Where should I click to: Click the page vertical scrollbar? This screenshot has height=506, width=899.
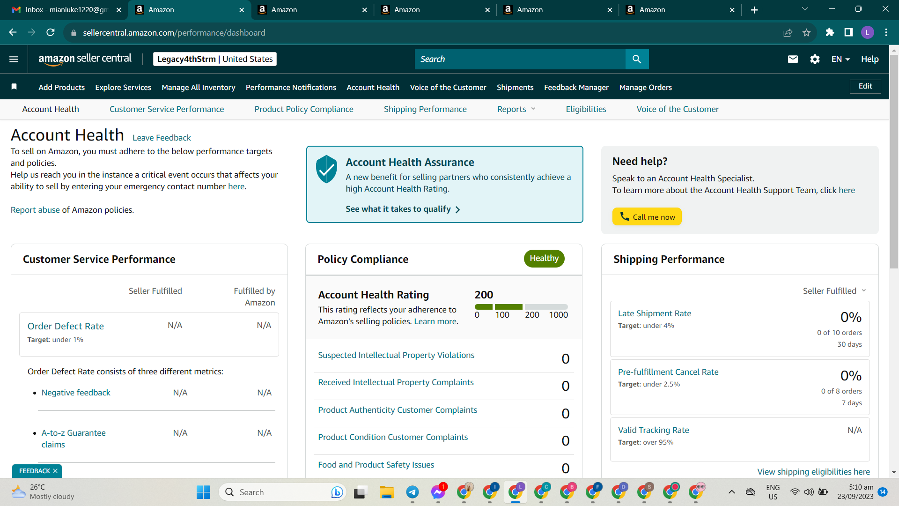894,162
